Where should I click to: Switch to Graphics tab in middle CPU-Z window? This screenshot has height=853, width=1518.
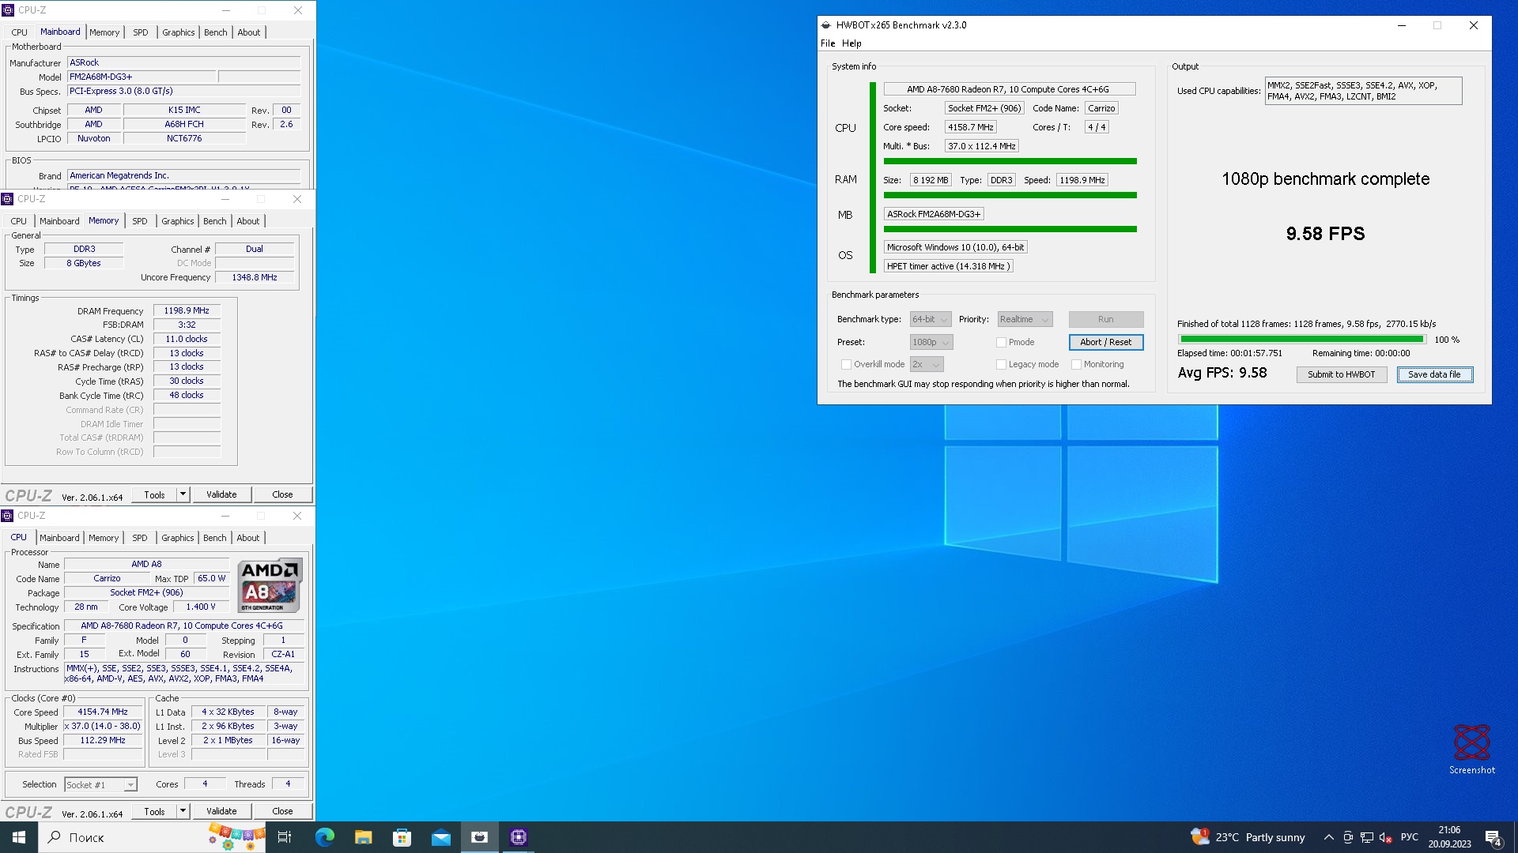point(177,221)
